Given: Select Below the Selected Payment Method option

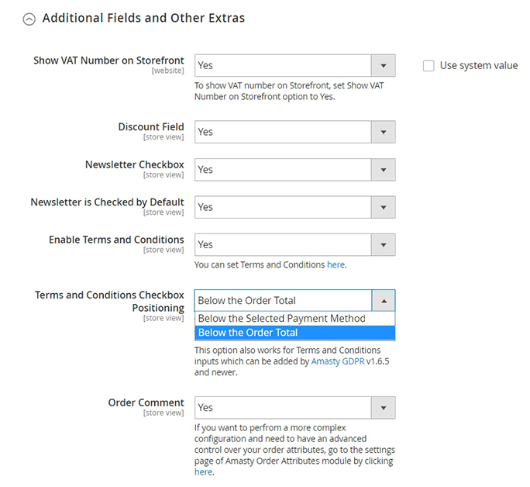Looking at the screenshot, I should 281,318.
